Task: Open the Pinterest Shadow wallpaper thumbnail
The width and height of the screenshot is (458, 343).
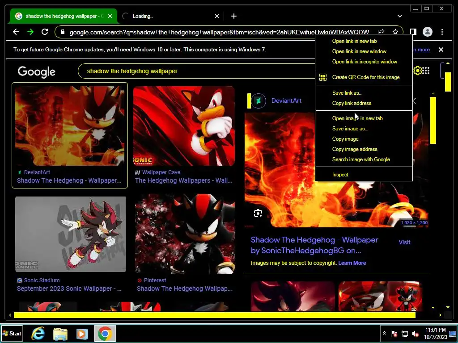Action: [x=185, y=234]
